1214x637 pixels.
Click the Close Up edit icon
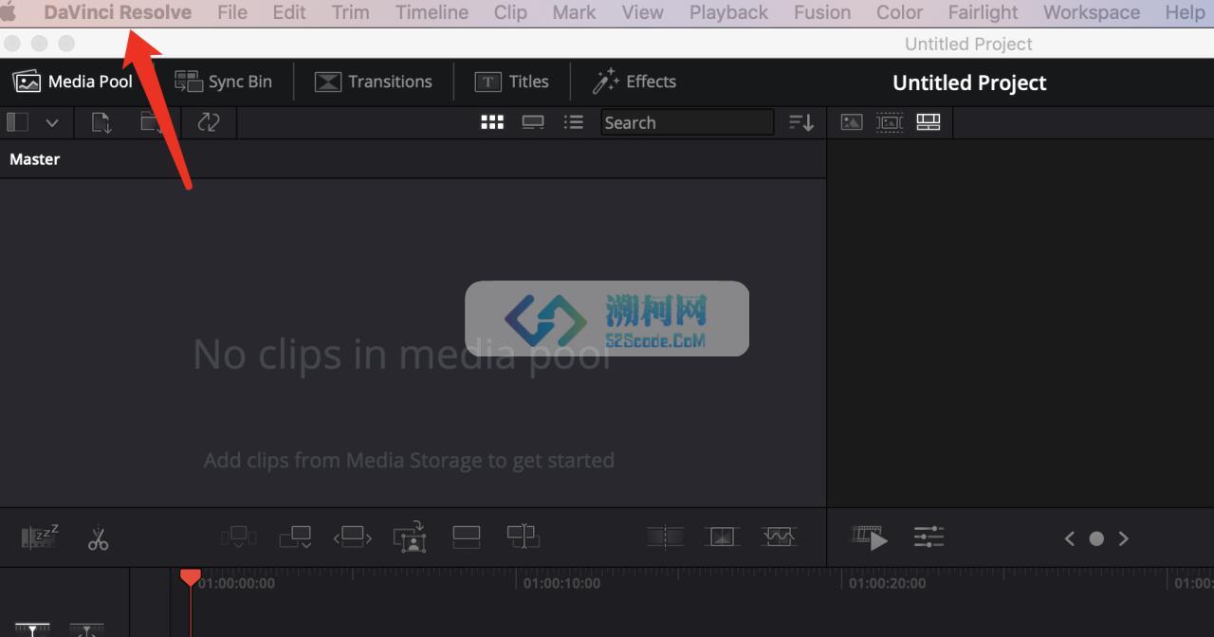410,537
